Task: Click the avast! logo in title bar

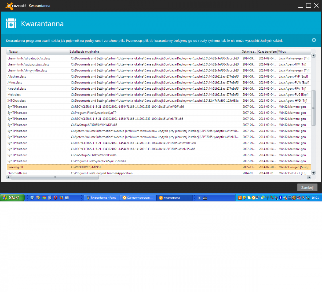Action: click(16, 6)
